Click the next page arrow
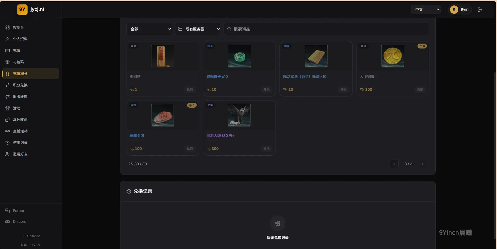 click(422, 164)
